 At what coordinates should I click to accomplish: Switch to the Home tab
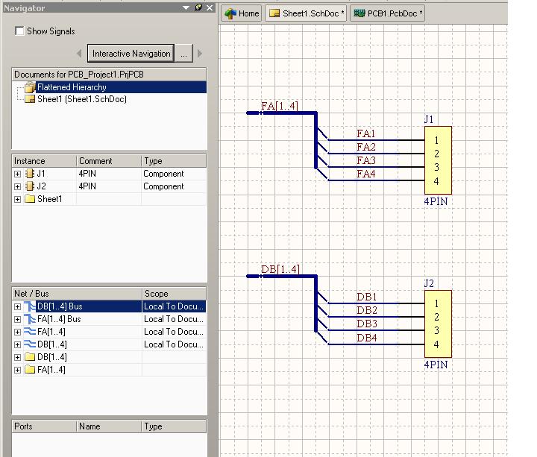click(x=242, y=13)
